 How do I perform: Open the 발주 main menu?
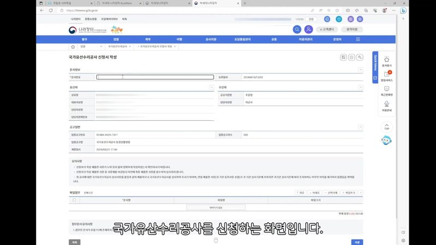coord(84,39)
